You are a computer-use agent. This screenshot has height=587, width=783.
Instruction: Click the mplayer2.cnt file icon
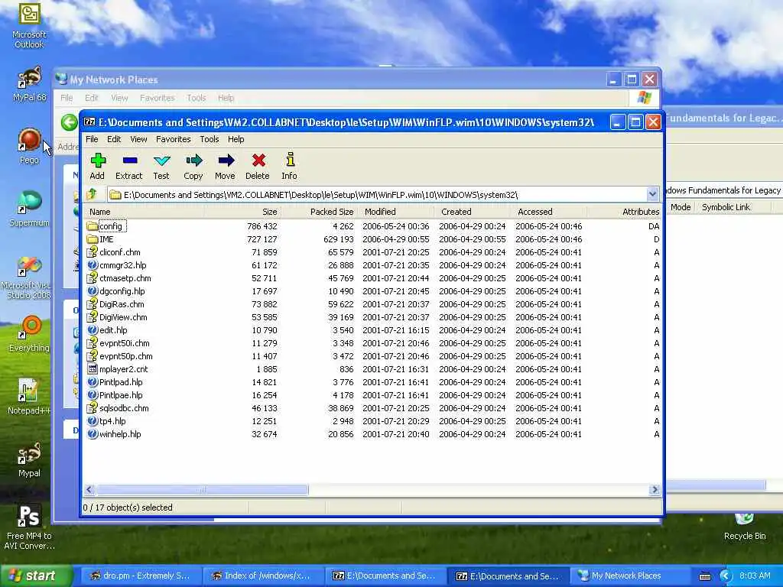pyautogui.click(x=92, y=369)
